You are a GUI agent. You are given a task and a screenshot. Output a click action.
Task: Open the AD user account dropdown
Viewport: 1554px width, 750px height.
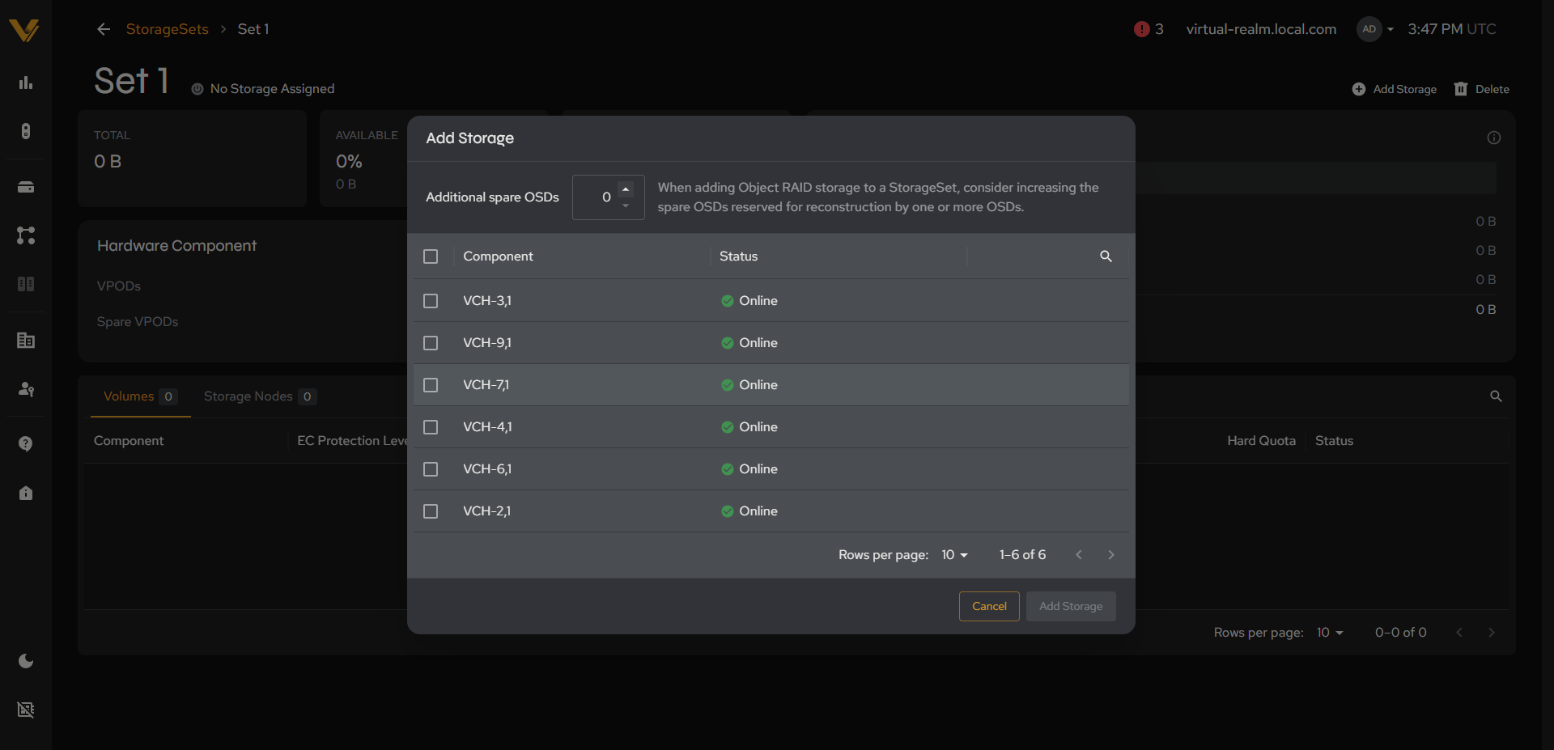[x=1375, y=29]
